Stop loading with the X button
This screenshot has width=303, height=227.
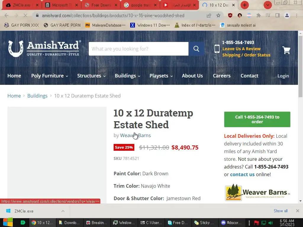(25, 15)
